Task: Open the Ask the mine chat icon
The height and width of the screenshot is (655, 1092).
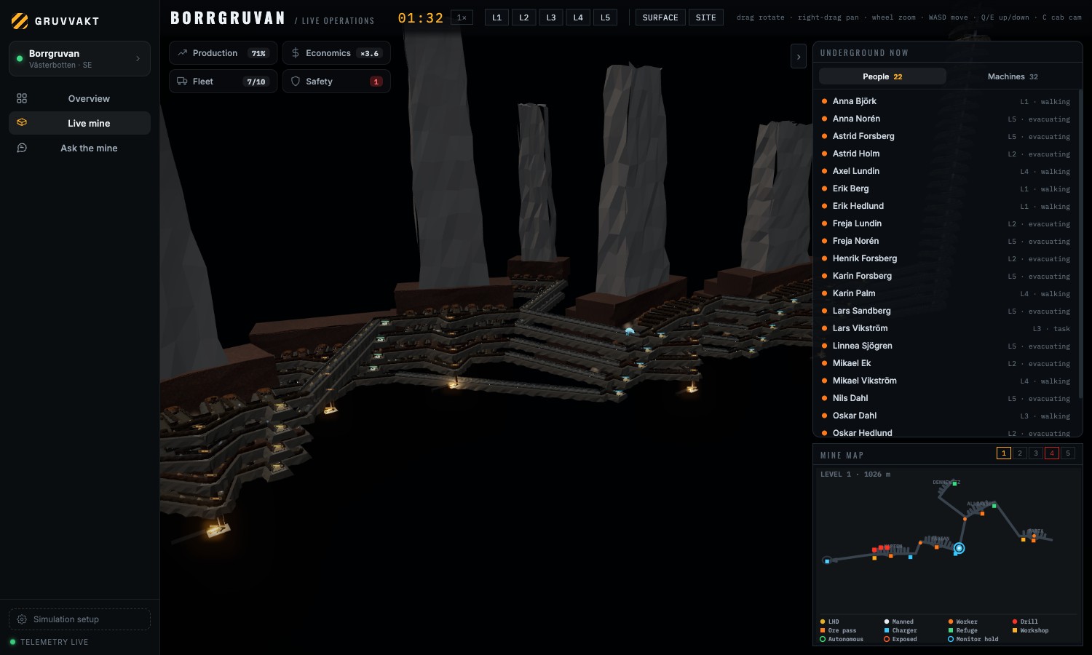Action: click(x=22, y=148)
